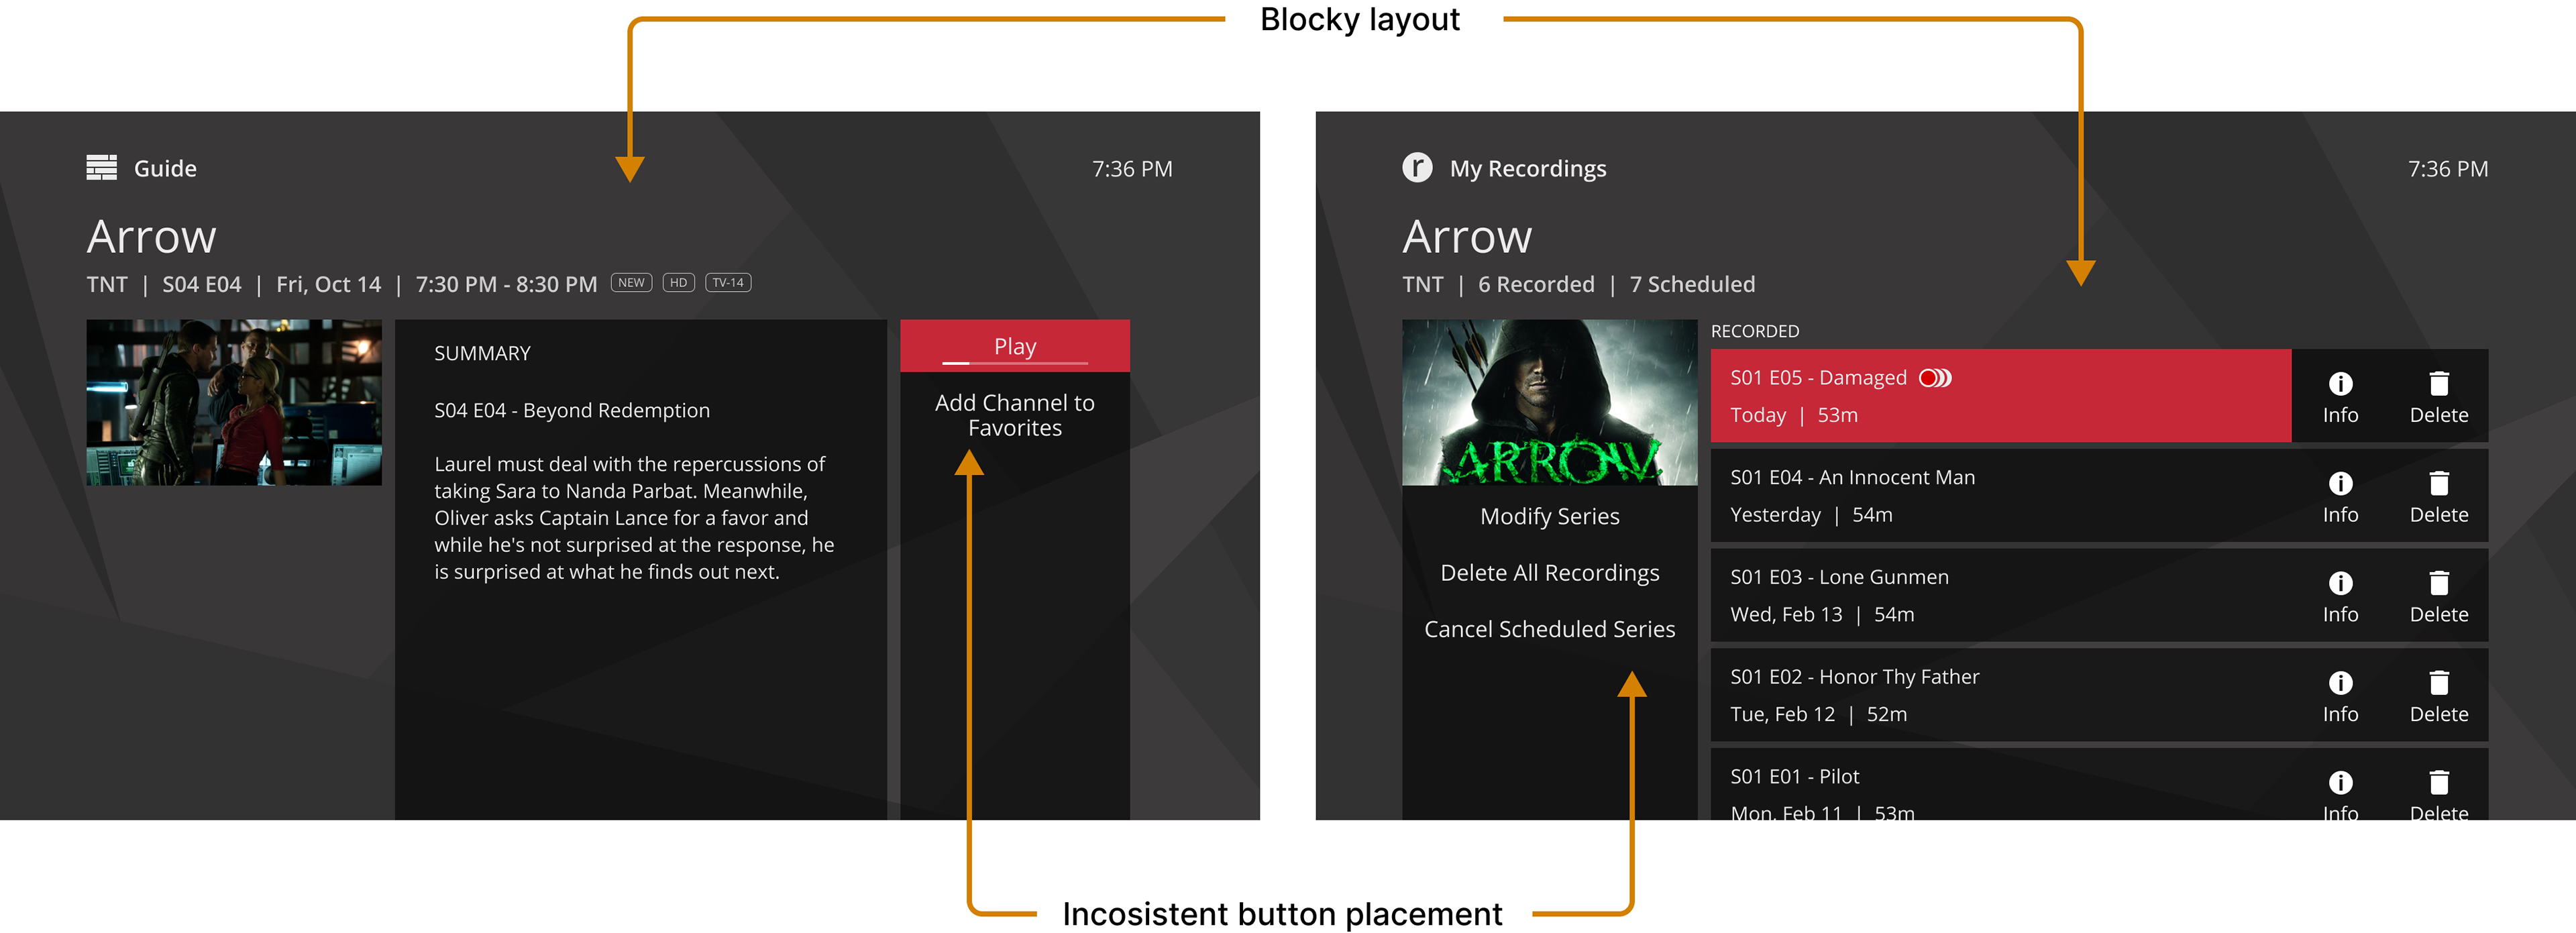Click the 7:30 PM - 8:30 PM time slot
The image size is (2576, 933).
[506, 284]
